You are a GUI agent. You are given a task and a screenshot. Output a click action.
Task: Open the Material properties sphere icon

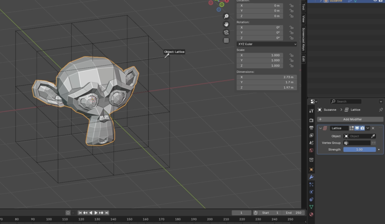pos(311,215)
